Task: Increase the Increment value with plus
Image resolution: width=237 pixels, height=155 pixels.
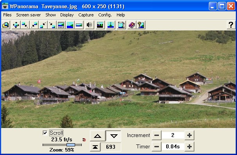Action: point(189,135)
